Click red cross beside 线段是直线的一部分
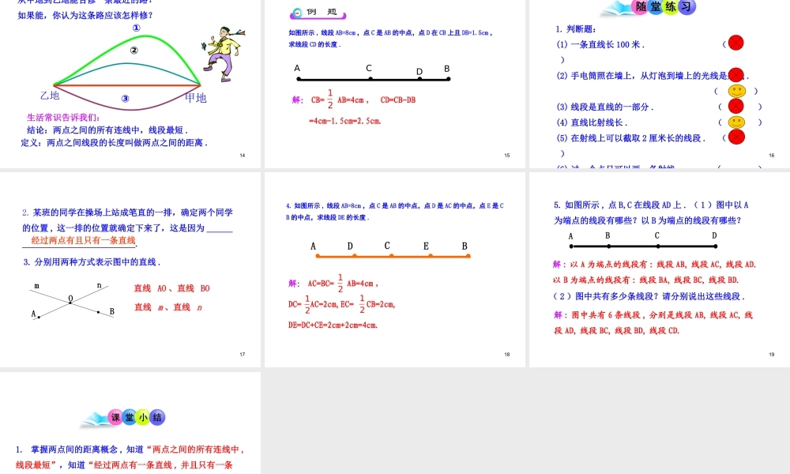The height and width of the screenshot is (474, 790). pos(736,107)
